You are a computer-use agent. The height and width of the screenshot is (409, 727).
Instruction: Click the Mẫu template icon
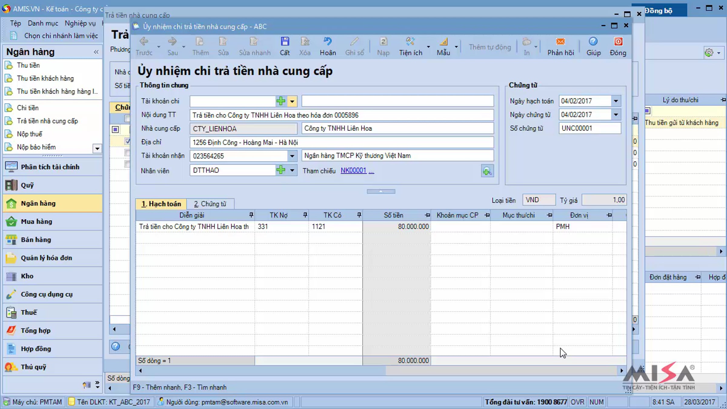click(x=443, y=42)
